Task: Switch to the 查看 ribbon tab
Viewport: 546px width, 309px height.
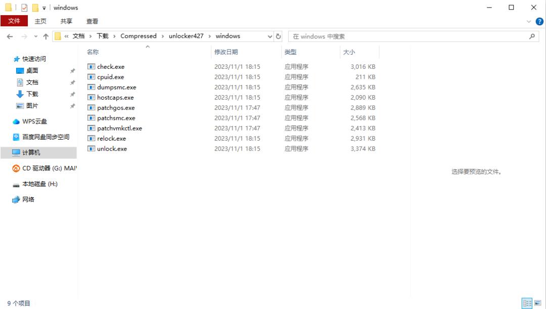Action: [93, 21]
